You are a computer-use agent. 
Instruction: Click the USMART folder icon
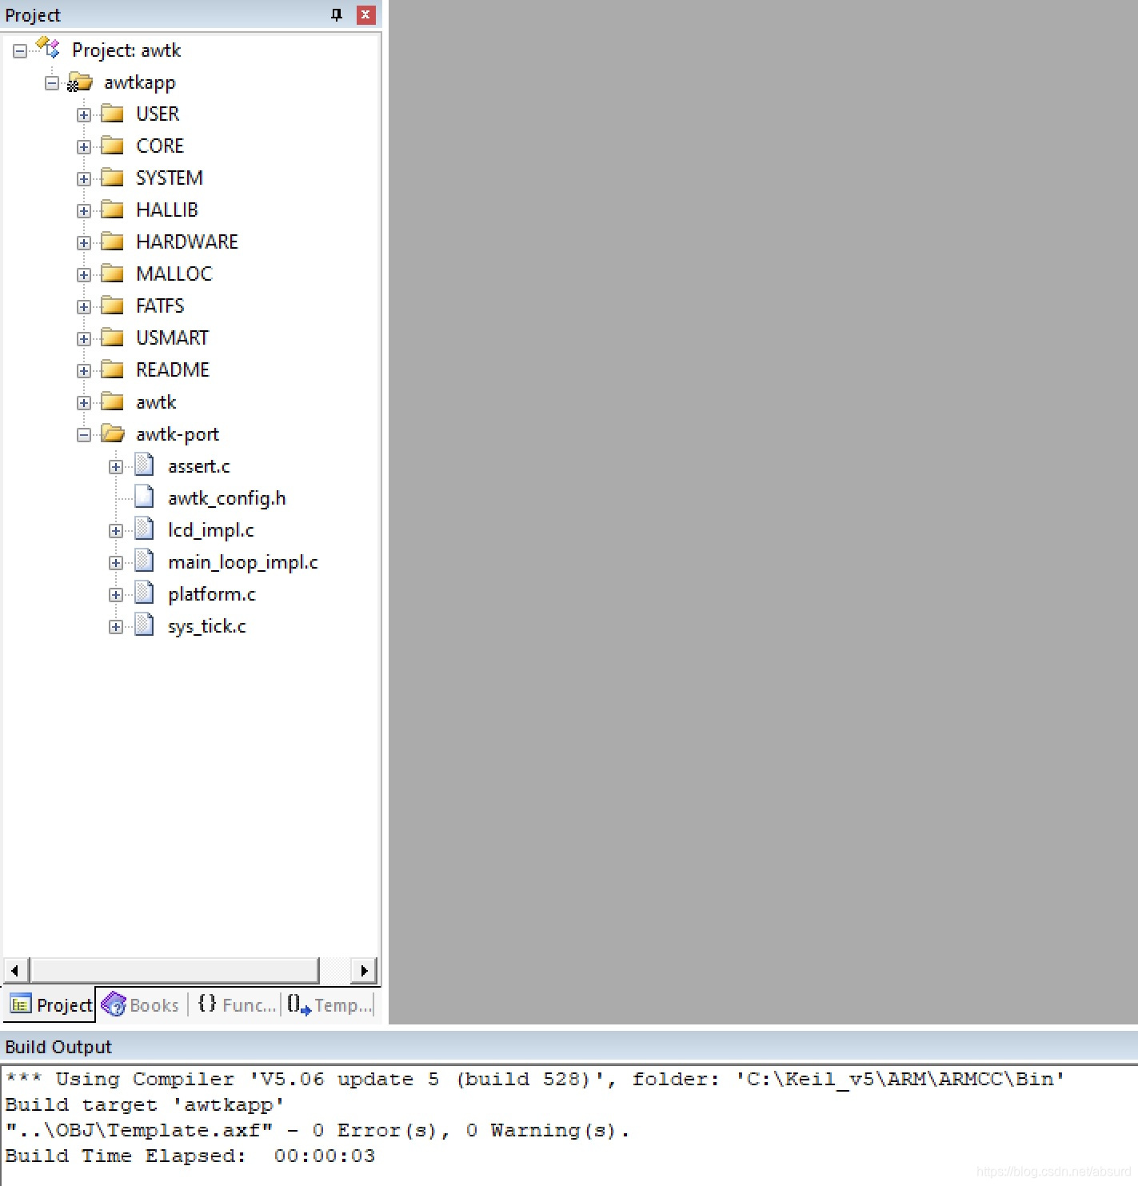click(x=113, y=337)
